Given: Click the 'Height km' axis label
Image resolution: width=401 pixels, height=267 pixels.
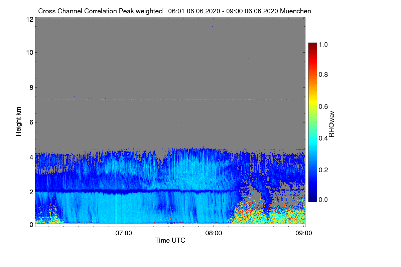Looking at the screenshot, I should [x=19, y=122].
